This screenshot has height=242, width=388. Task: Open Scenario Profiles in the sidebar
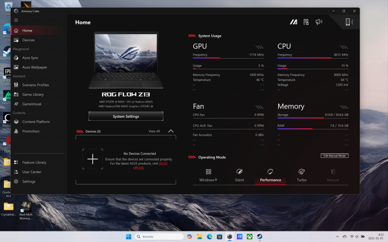pyautogui.click(x=37, y=85)
